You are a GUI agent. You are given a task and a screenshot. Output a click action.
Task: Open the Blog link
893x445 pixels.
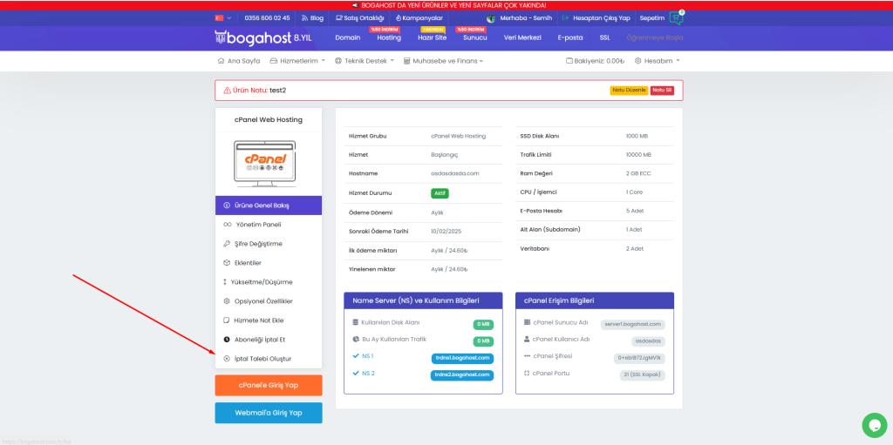[312, 17]
